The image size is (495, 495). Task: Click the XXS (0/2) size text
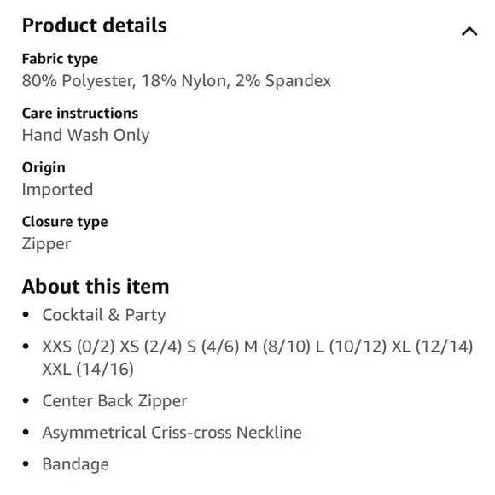[79, 346]
